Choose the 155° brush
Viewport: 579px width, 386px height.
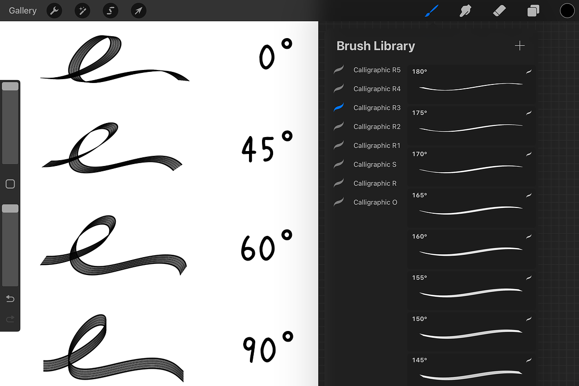(x=471, y=290)
